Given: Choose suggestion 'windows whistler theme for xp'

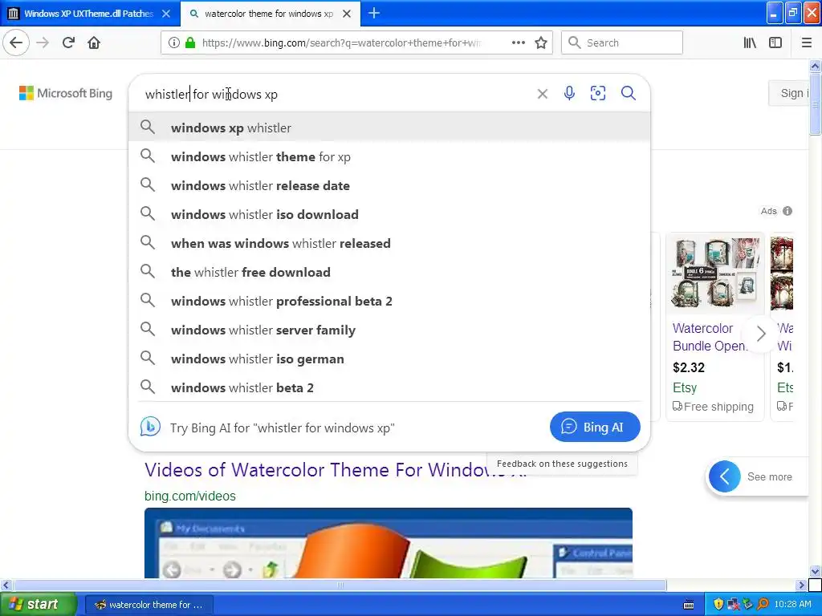Looking at the screenshot, I should point(389,156).
